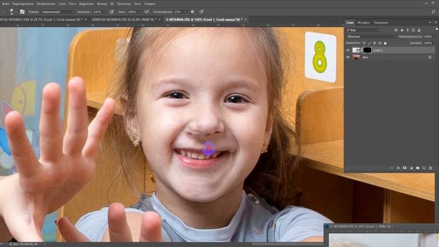
Task: Add a layer style with fx icon
Action: (x=399, y=168)
